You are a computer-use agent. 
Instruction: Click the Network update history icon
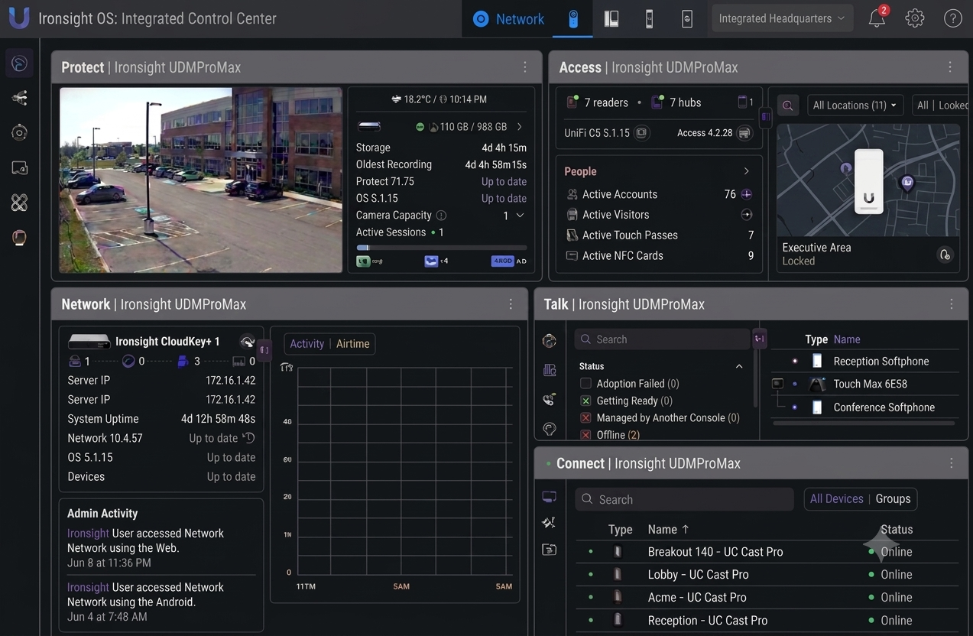click(248, 438)
